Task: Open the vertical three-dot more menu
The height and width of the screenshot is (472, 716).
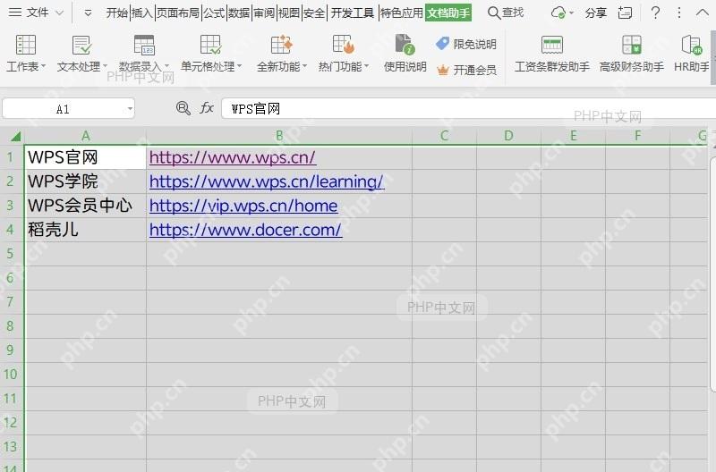Action: click(679, 13)
